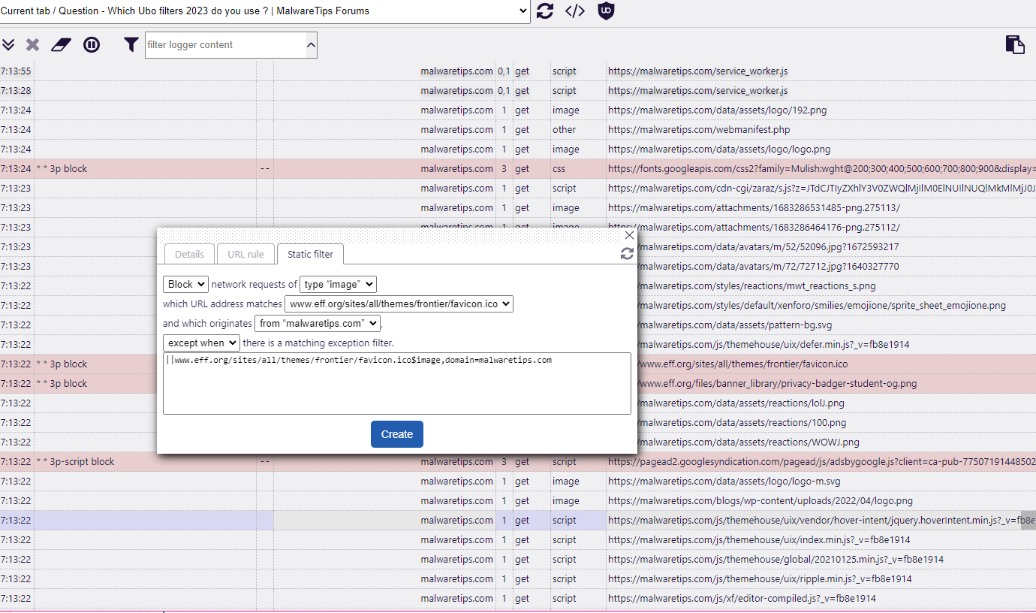Select the 7:13:28 service_worker.js row URL
The image size is (1036, 613).
pyautogui.click(x=697, y=91)
